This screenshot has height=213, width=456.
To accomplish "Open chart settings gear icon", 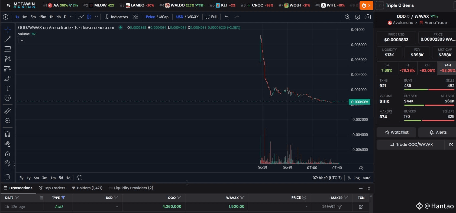I will tap(358, 17).
